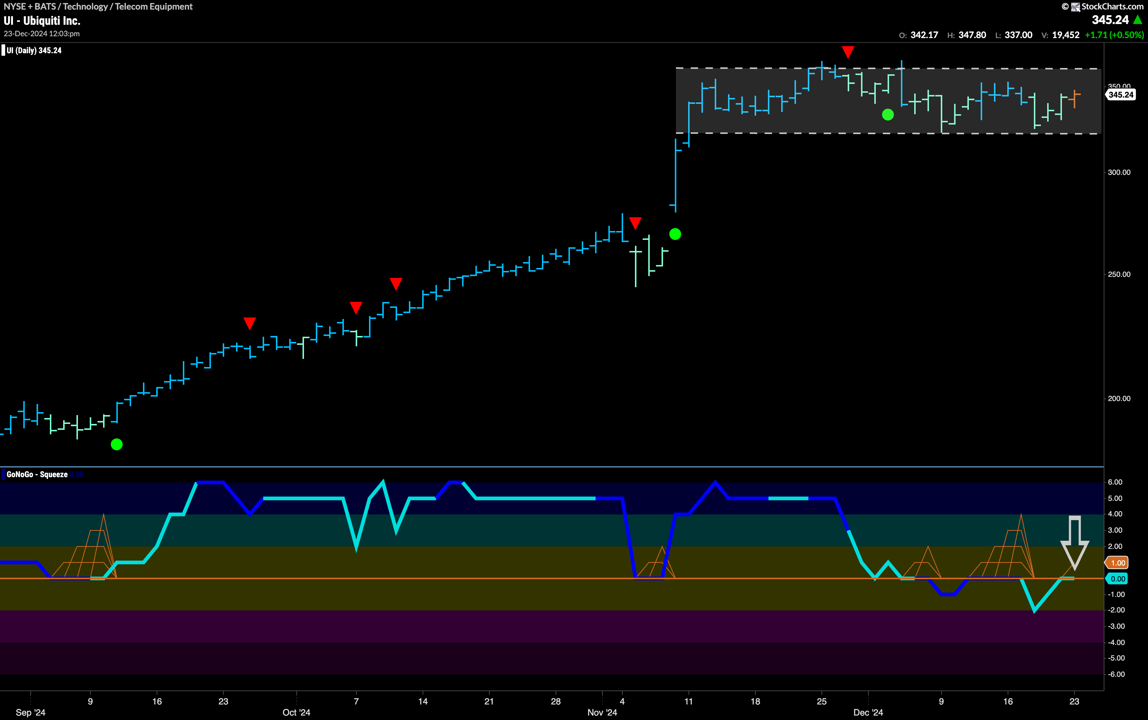Click the "Nov '24" date axis label
Image resolution: width=1148 pixels, height=720 pixels.
point(602,712)
